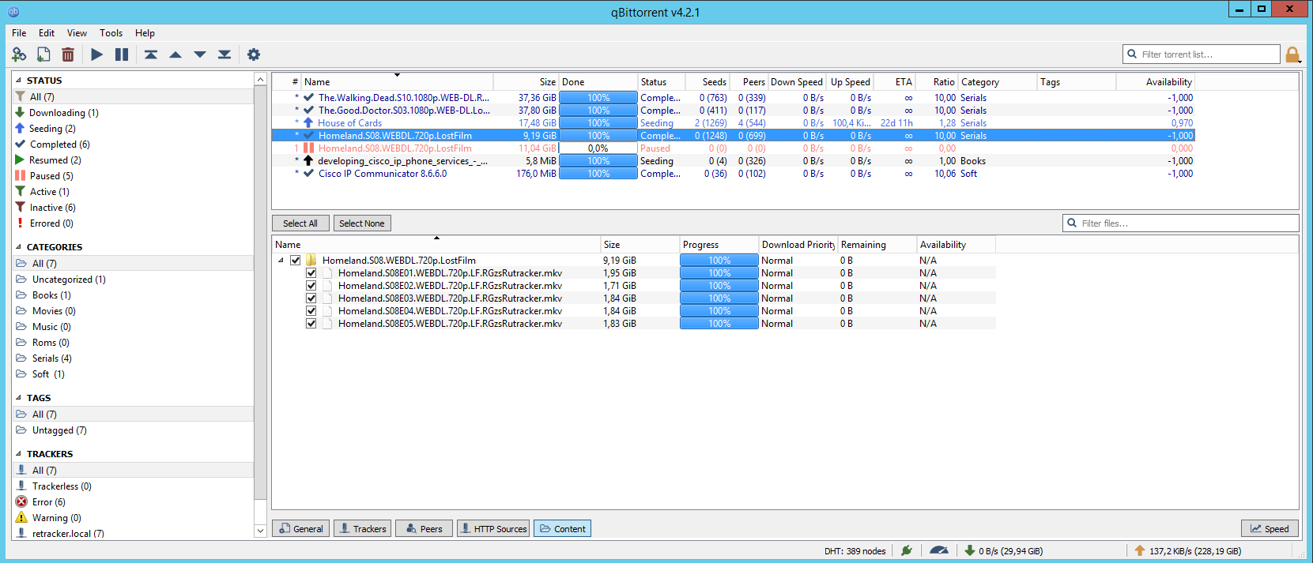Open the Tools menu
This screenshot has width=1313, height=563.
pyautogui.click(x=111, y=33)
